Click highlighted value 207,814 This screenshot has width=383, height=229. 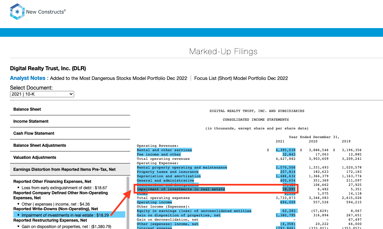click(x=288, y=172)
